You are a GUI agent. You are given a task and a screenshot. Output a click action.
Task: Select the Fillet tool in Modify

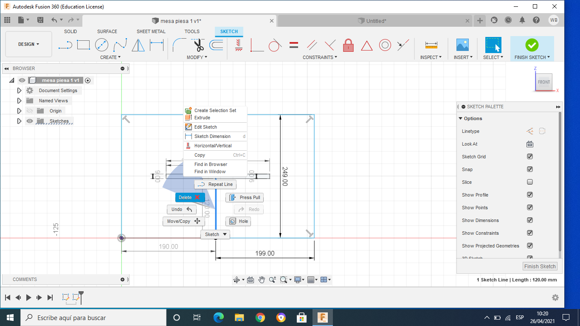coord(179,45)
